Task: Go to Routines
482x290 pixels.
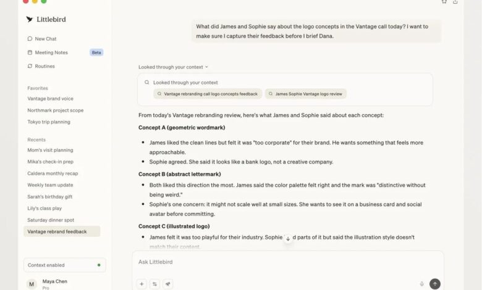Action: coord(44,66)
